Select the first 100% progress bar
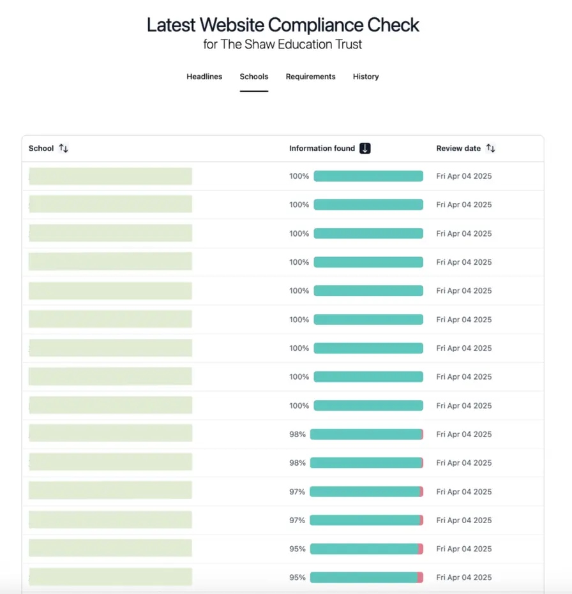The width and height of the screenshot is (572, 594). [x=368, y=175]
